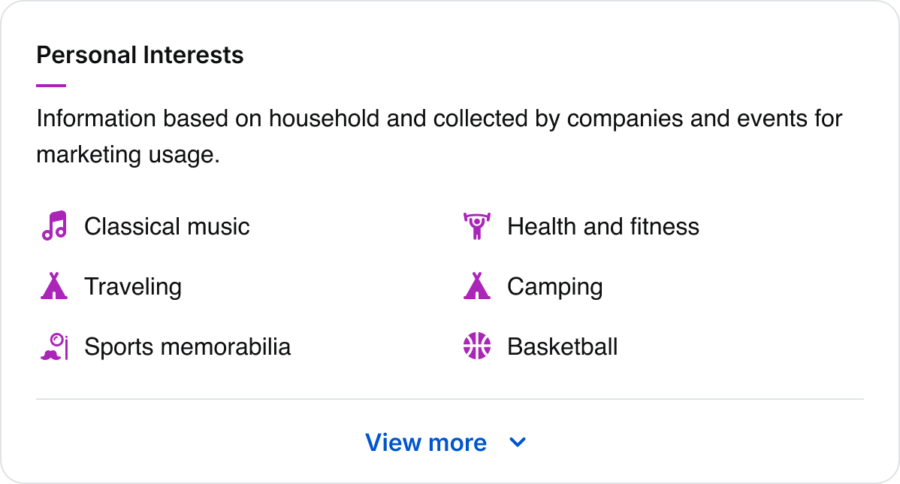This screenshot has width=900, height=484.
Task: Click the Basketball ball icon
Action: tap(476, 346)
